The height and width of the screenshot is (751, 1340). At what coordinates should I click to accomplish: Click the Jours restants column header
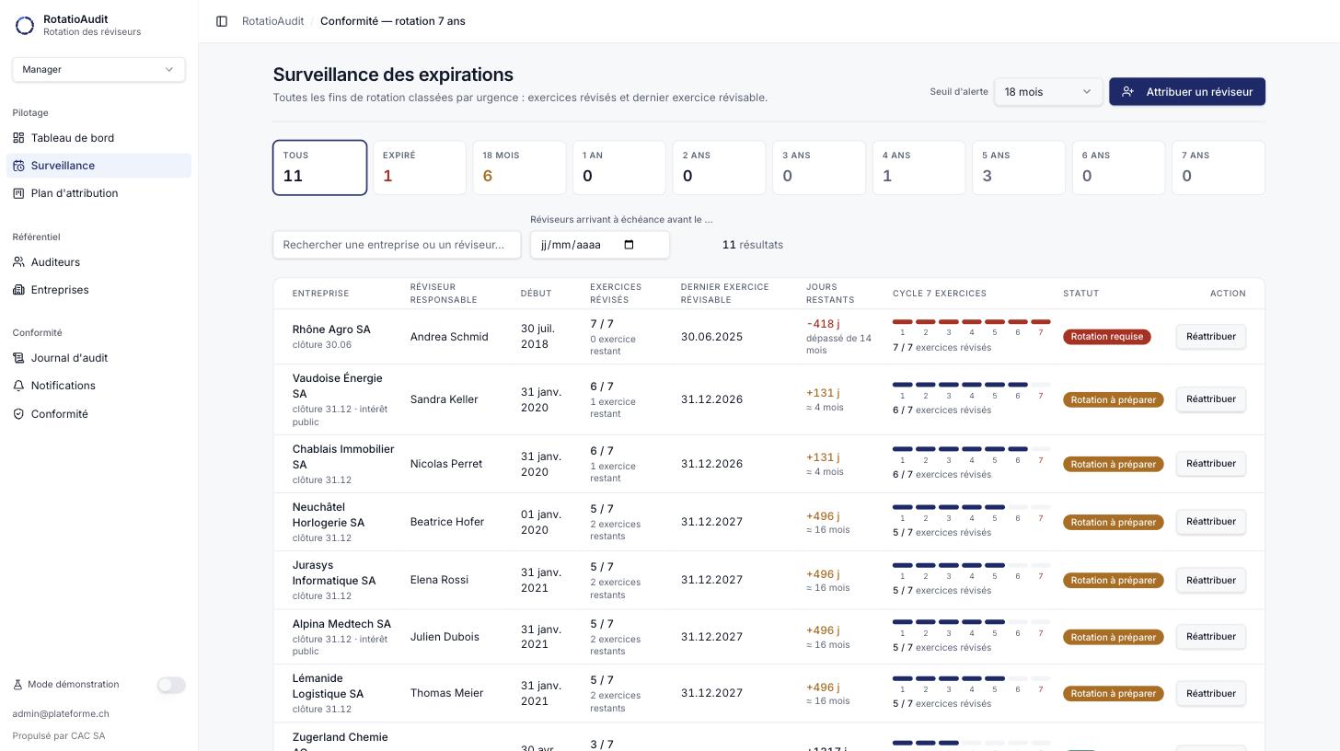click(x=830, y=294)
